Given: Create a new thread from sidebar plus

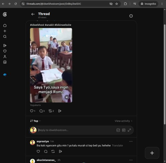Looking at the screenshot, I should [5, 31].
